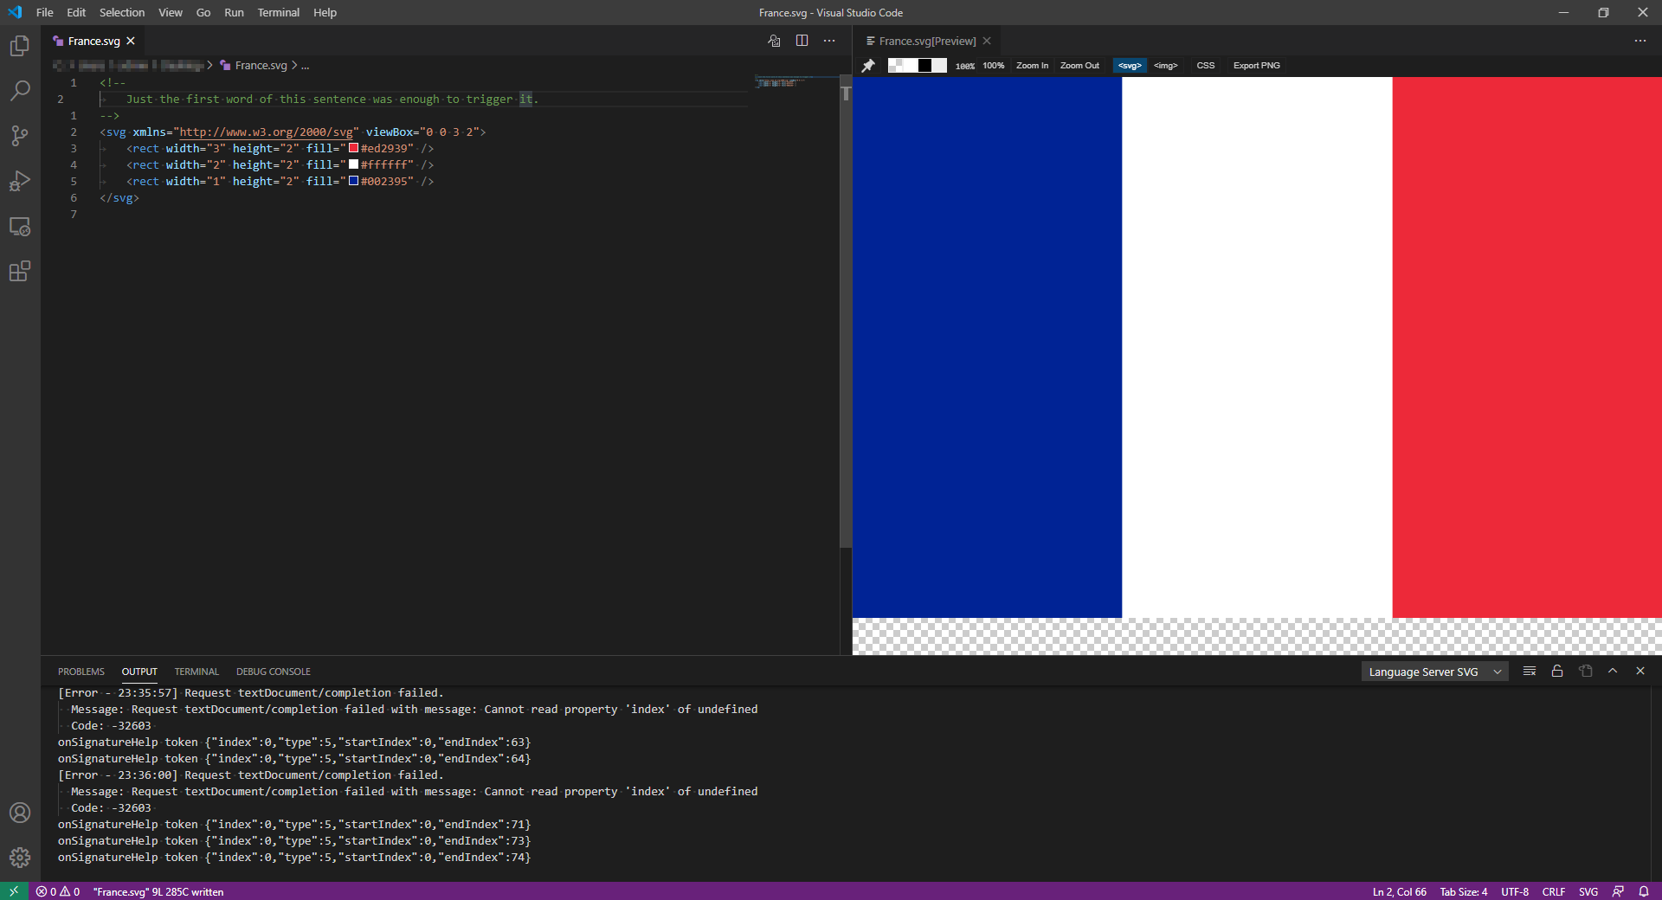Change indentation via Tab Size: 4
Viewport: 1662px width, 900px height.
pyautogui.click(x=1464, y=891)
